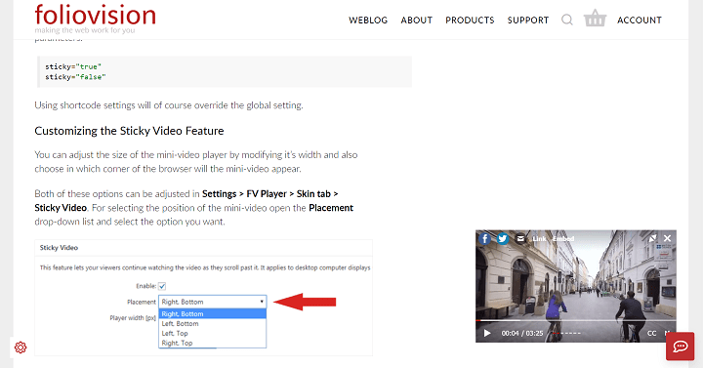
Task: Select Left, Bottom placement option
Action: coord(213,324)
